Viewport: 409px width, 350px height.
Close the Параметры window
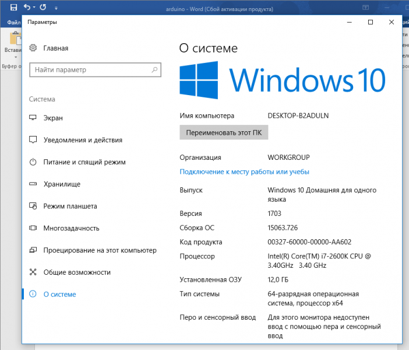392,22
